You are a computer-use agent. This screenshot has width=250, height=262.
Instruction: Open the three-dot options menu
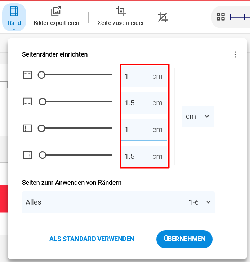235,54
